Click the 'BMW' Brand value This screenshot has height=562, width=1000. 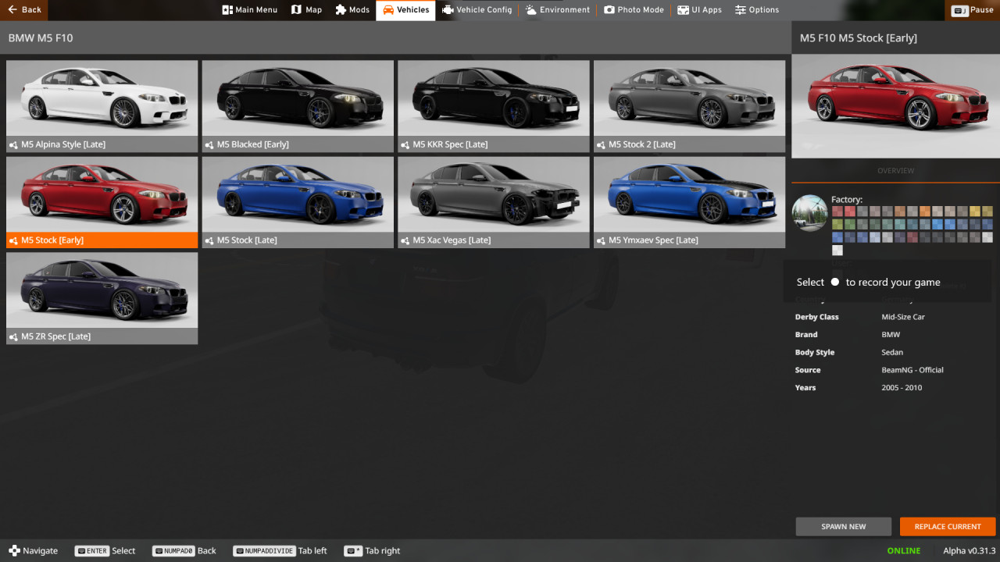tap(891, 335)
